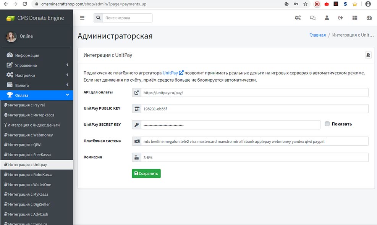Click the panel icon beside Интеграция с UnitPay title
Image resolution: width=377 pixels, height=225 pixels.
368,55
